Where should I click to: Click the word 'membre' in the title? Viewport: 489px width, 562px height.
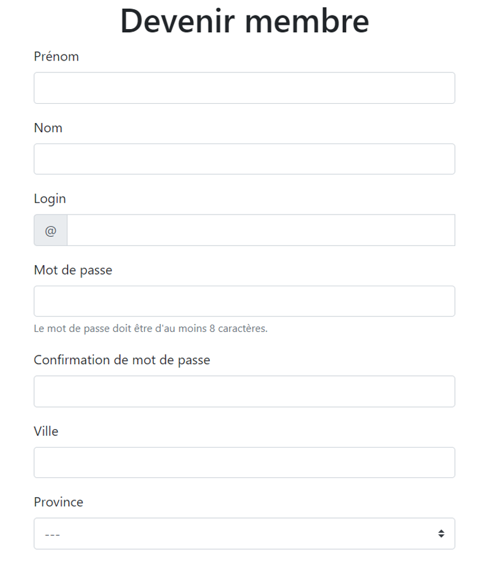[311, 20]
